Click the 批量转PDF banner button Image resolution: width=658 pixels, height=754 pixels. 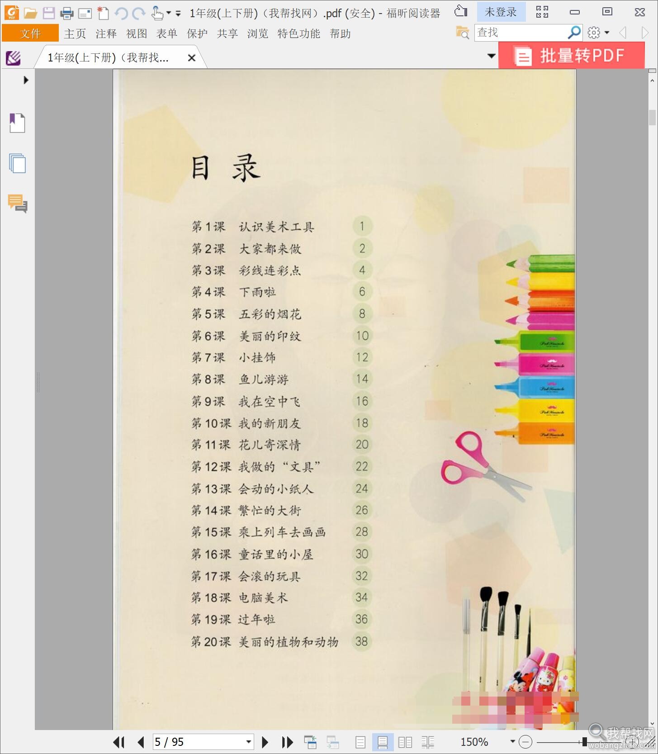(x=571, y=56)
